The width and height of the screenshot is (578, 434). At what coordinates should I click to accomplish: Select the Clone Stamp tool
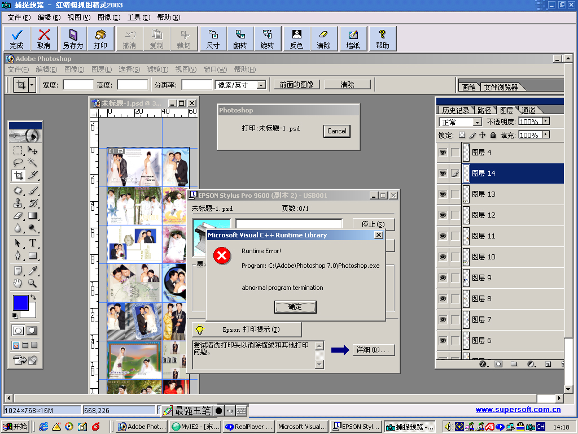(17, 203)
